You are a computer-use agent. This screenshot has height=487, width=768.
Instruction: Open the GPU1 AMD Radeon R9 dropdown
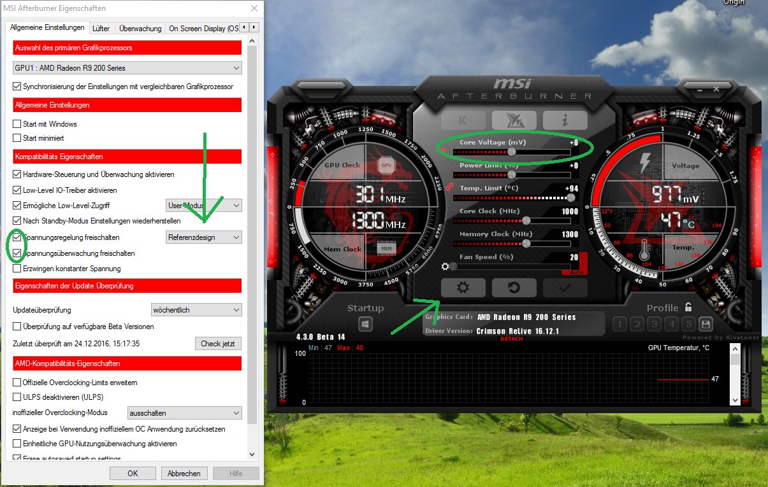[x=127, y=67]
